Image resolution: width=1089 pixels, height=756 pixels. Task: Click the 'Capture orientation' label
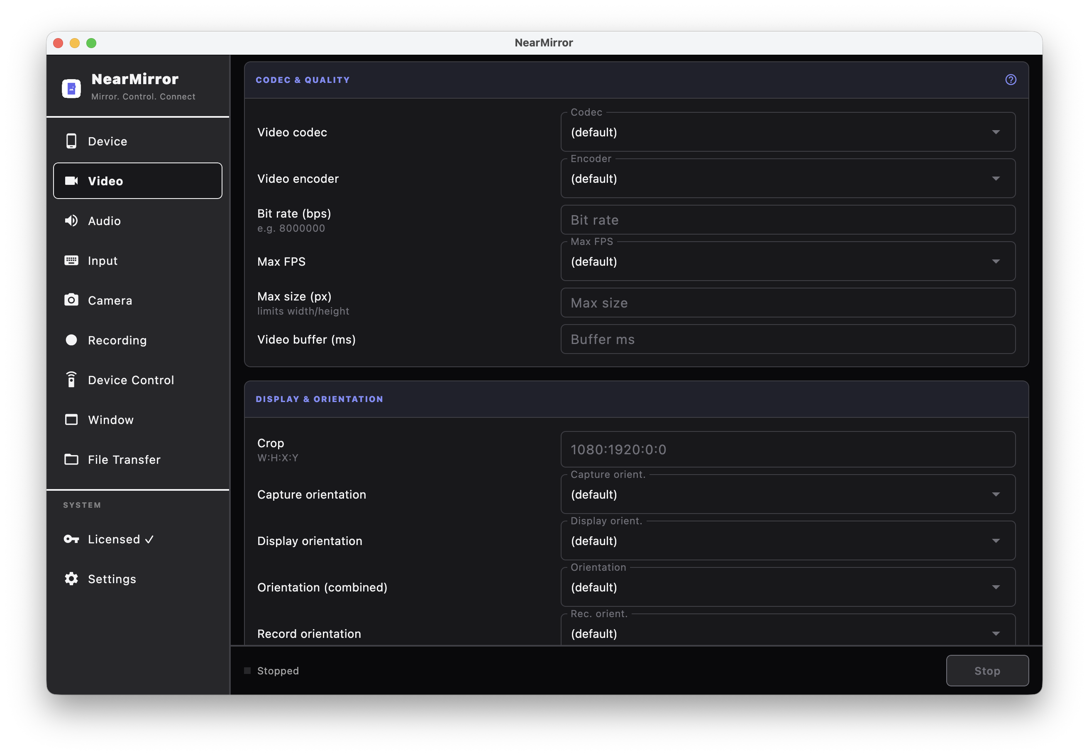pos(312,494)
